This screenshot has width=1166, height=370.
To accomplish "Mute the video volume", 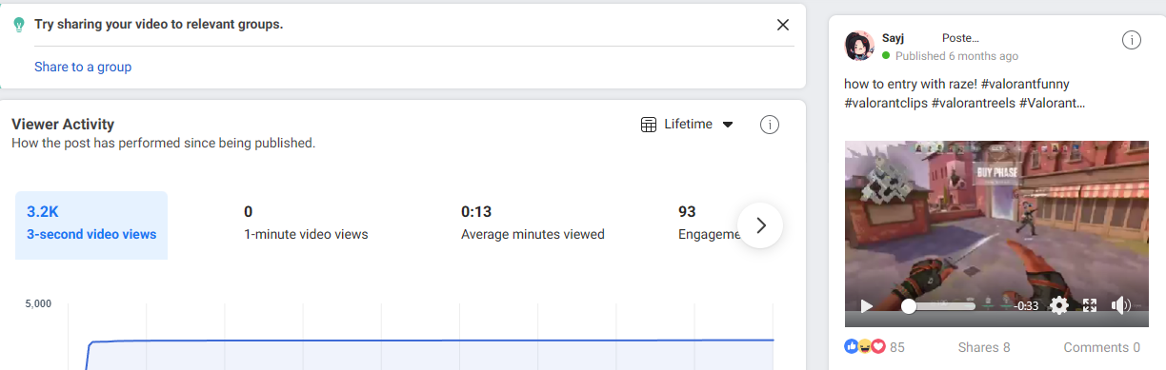I will 1121,305.
